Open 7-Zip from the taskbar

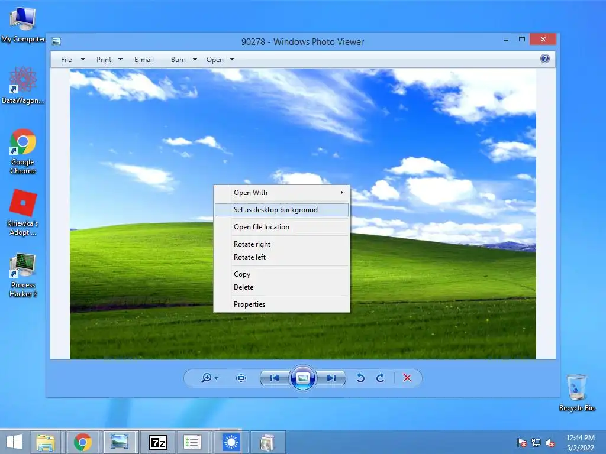point(157,442)
